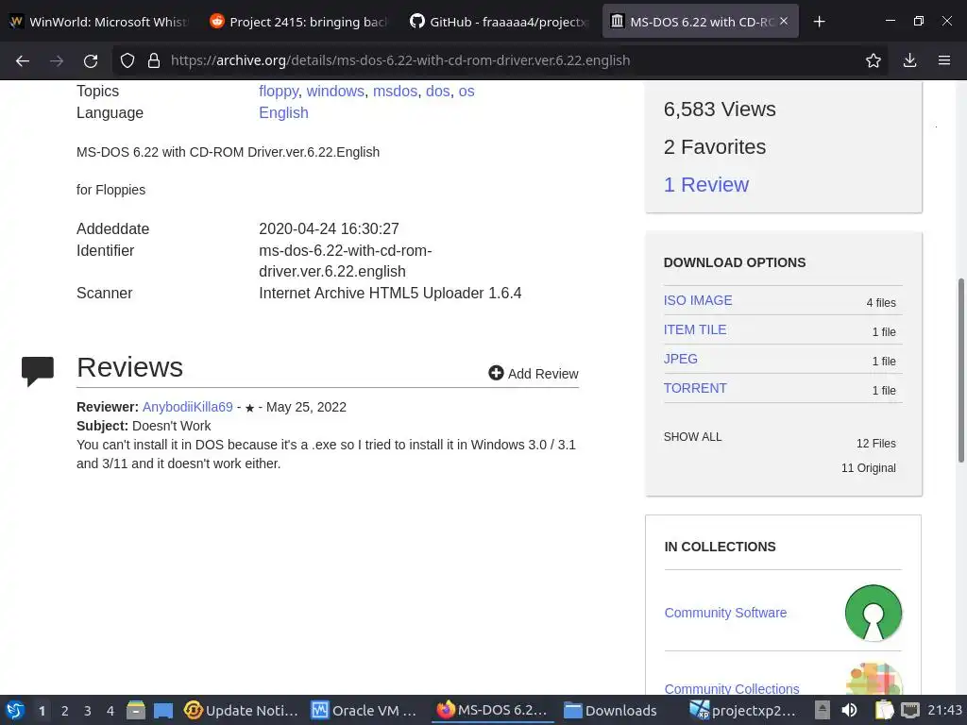Click the forward navigation arrow

57,60
